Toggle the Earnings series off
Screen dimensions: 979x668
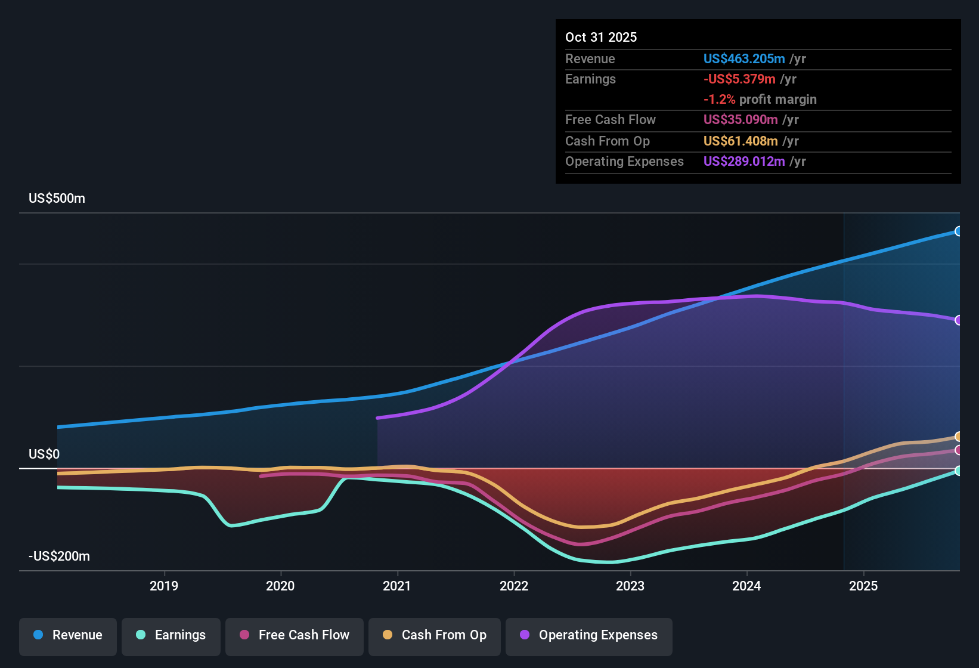(x=171, y=635)
